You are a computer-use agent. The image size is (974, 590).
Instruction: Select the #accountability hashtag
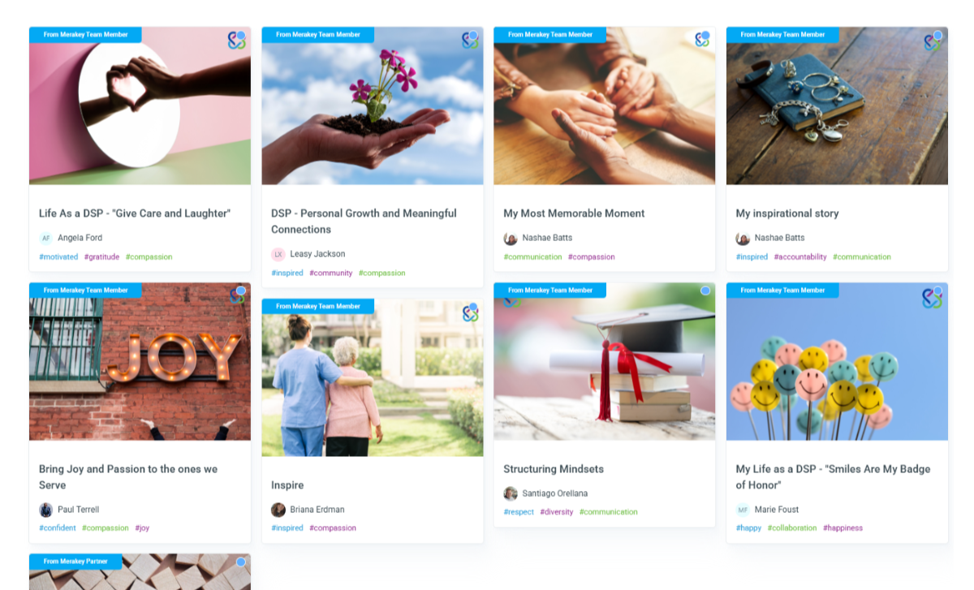(800, 256)
